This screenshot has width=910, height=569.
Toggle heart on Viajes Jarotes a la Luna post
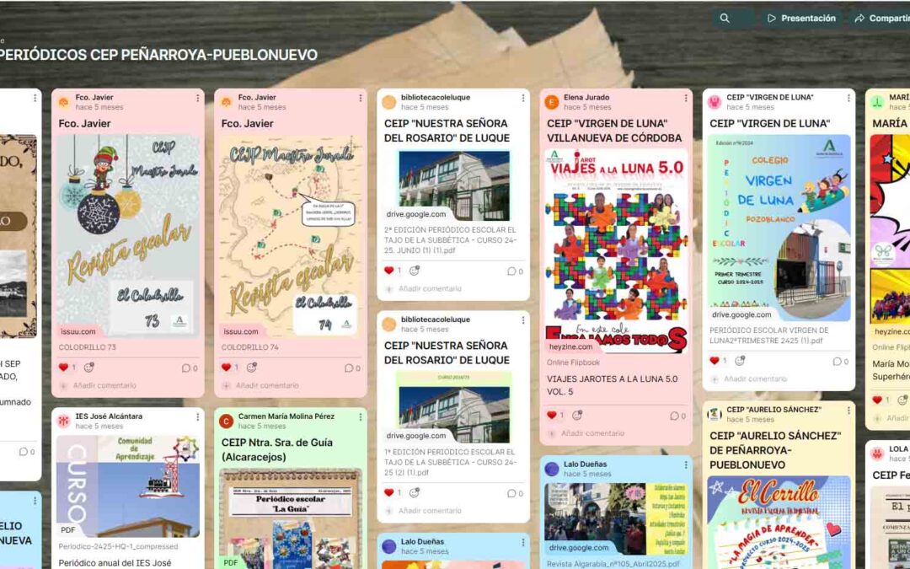[552, 415]
